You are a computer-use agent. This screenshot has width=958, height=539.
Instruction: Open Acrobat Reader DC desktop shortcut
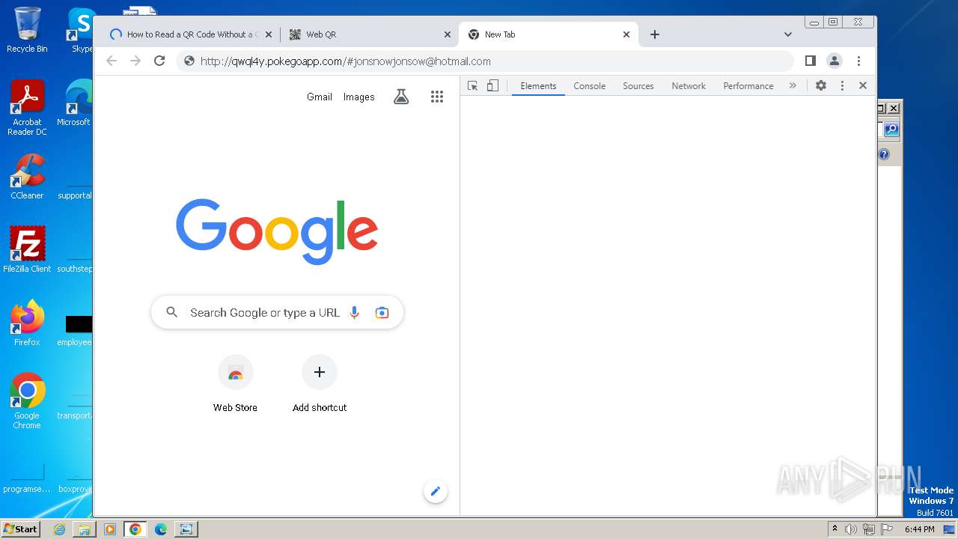coord(27,109)
